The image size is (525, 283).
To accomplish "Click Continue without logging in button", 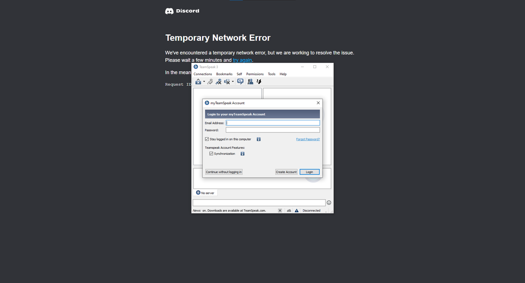I will tap(224, 172).
